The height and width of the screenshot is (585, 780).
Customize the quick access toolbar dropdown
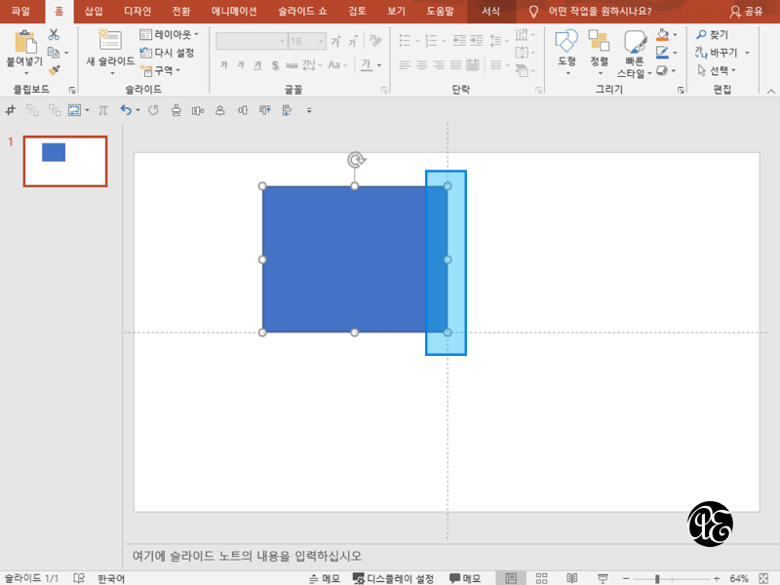click(x=309, y=110)
